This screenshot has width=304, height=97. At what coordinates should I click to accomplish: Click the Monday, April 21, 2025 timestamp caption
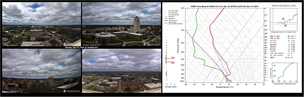(82, 47)
